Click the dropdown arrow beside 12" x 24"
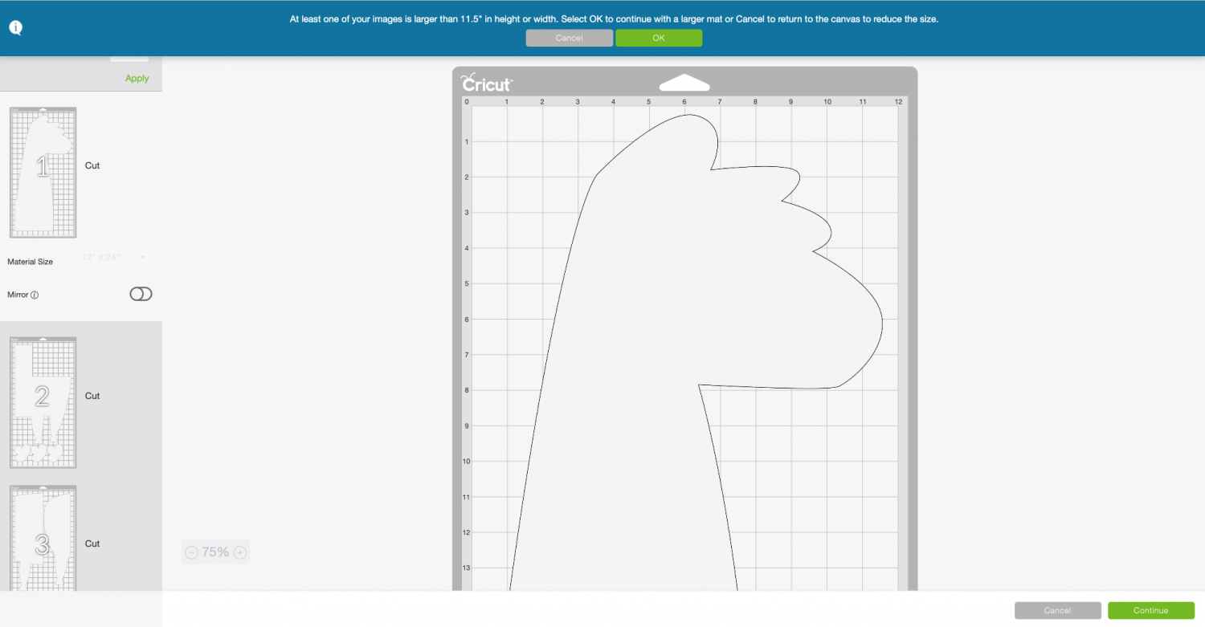1205x627 pixels. tap(141, 256)
